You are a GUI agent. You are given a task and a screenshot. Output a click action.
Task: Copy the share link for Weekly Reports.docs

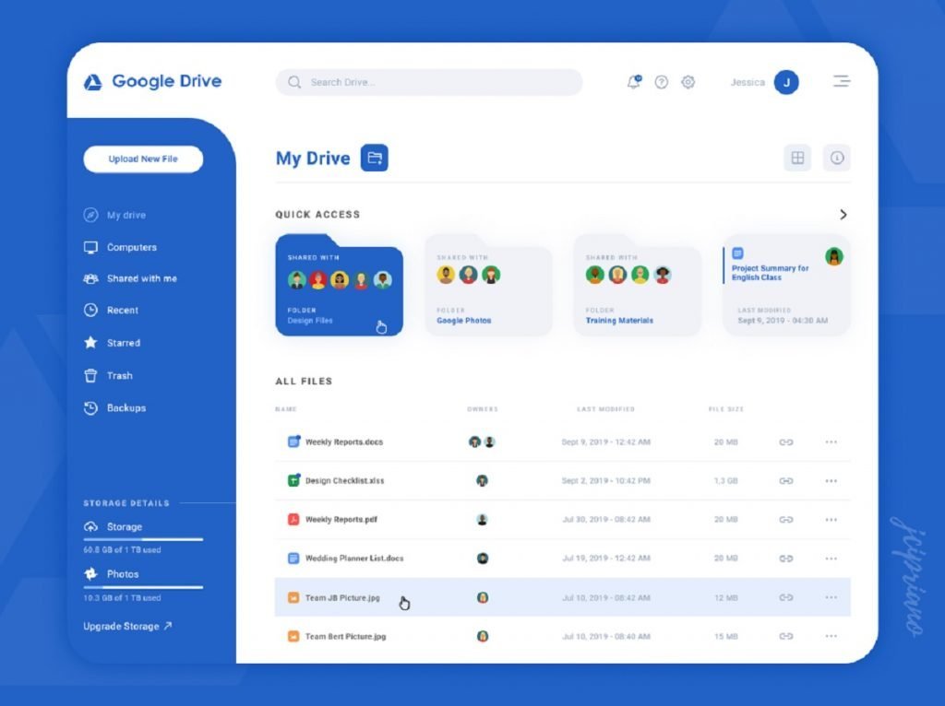(786, 442)
